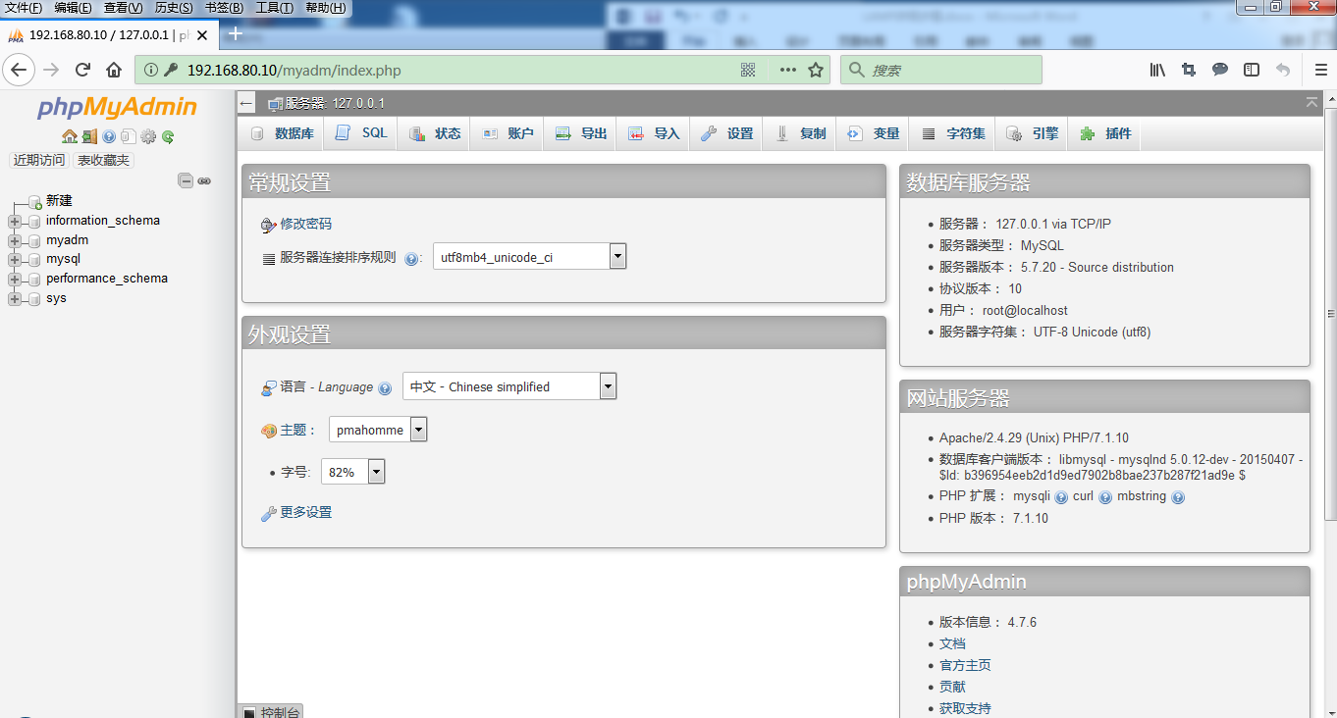Reload navigation panel with green refresh icon
The width and height of the screenshot is (1337, 718).
tap(168, 136)
